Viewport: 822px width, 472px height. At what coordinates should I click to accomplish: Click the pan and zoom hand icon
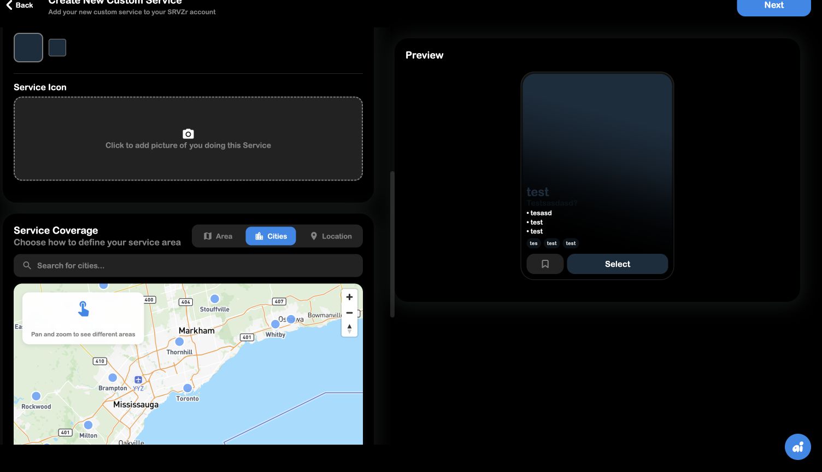pos(83,309)
